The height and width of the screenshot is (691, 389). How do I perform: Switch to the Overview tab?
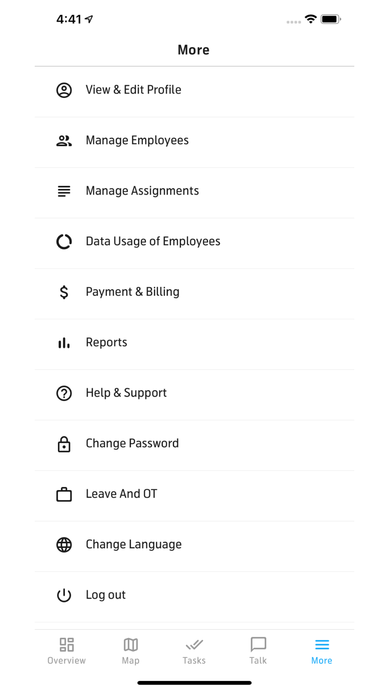pyautogui.click(x=67, y=651)
